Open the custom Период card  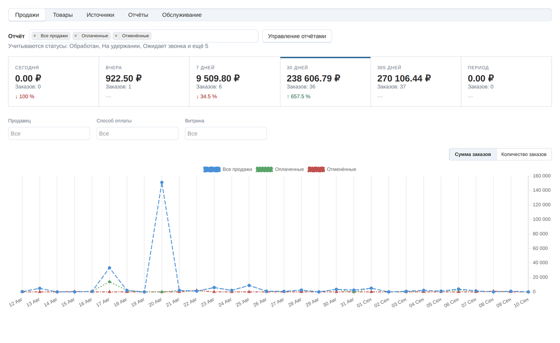[x=506, y=82]
